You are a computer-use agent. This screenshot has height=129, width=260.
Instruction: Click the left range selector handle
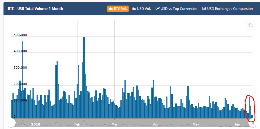click(11, 123)
